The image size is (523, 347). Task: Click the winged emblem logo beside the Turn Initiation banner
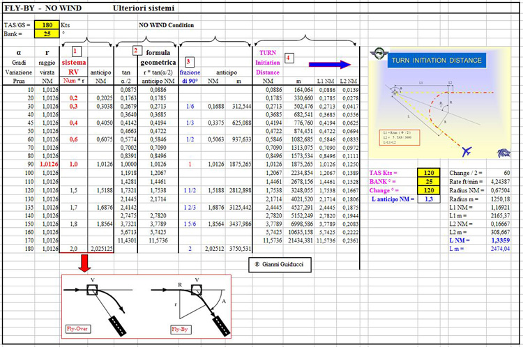(x=379, y=54)
